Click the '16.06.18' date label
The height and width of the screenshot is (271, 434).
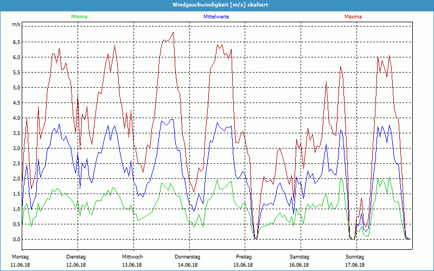pos(299,265)
